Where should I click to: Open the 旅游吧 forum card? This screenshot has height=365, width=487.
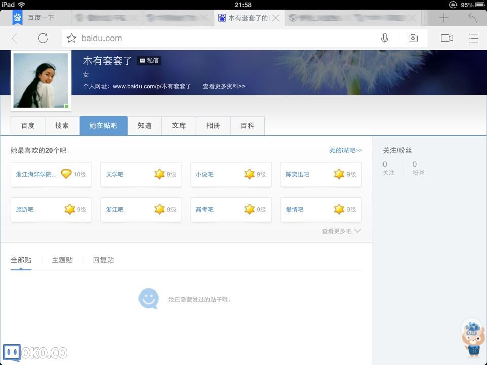[51, 209]
